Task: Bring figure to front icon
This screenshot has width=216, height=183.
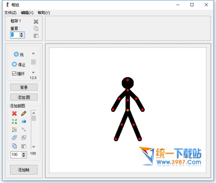Action: pos(14,137)
